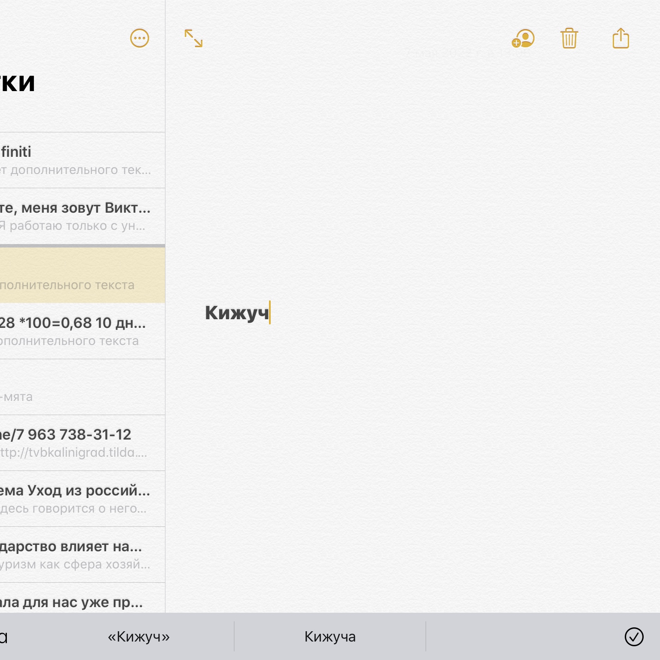
Task: Open the note with '-мята' preview
Action: pos(82,387)
